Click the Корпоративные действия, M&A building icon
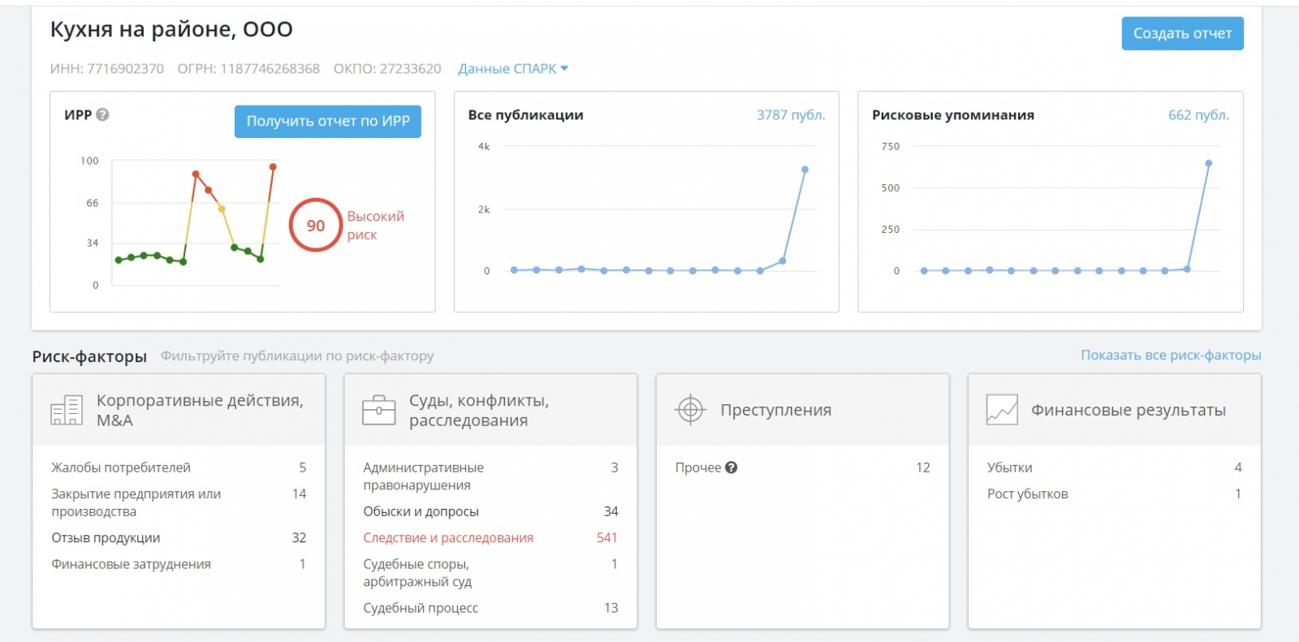Image resolution: width=1299 pixels, height=642 pixels. pyautogui.click(x=67, y=411)
